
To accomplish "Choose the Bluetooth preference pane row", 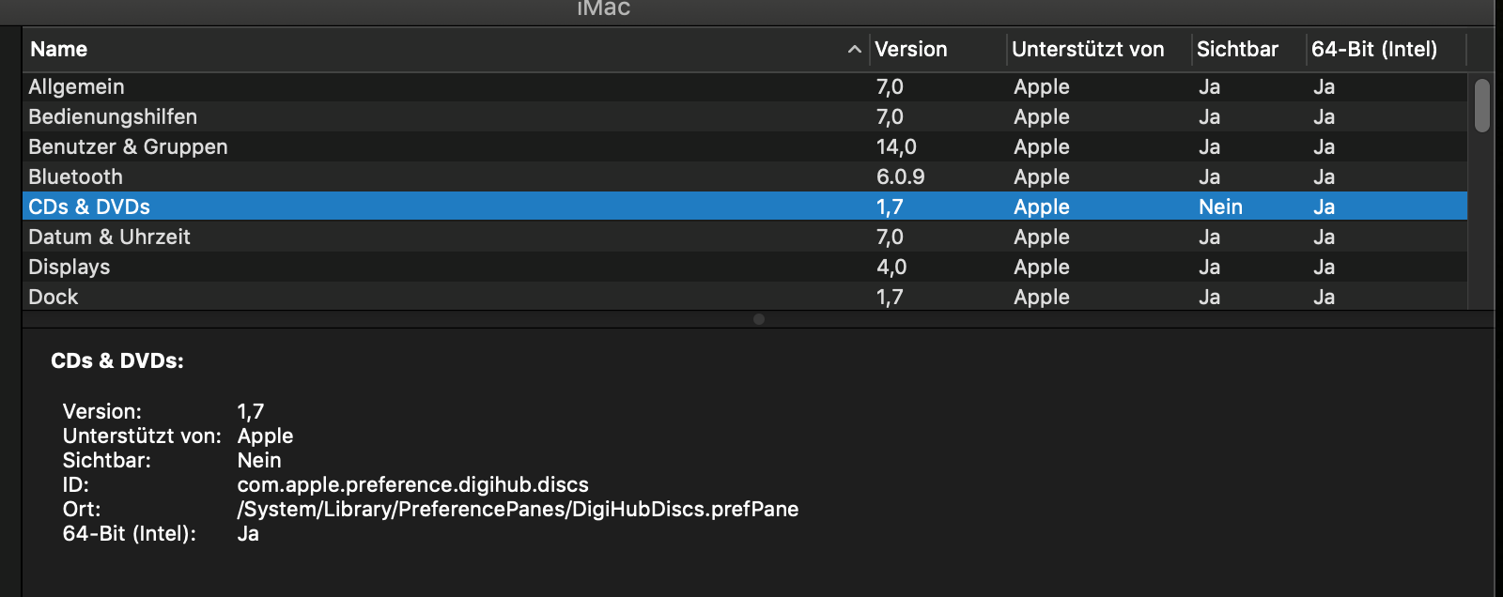I will coord(75,177).
